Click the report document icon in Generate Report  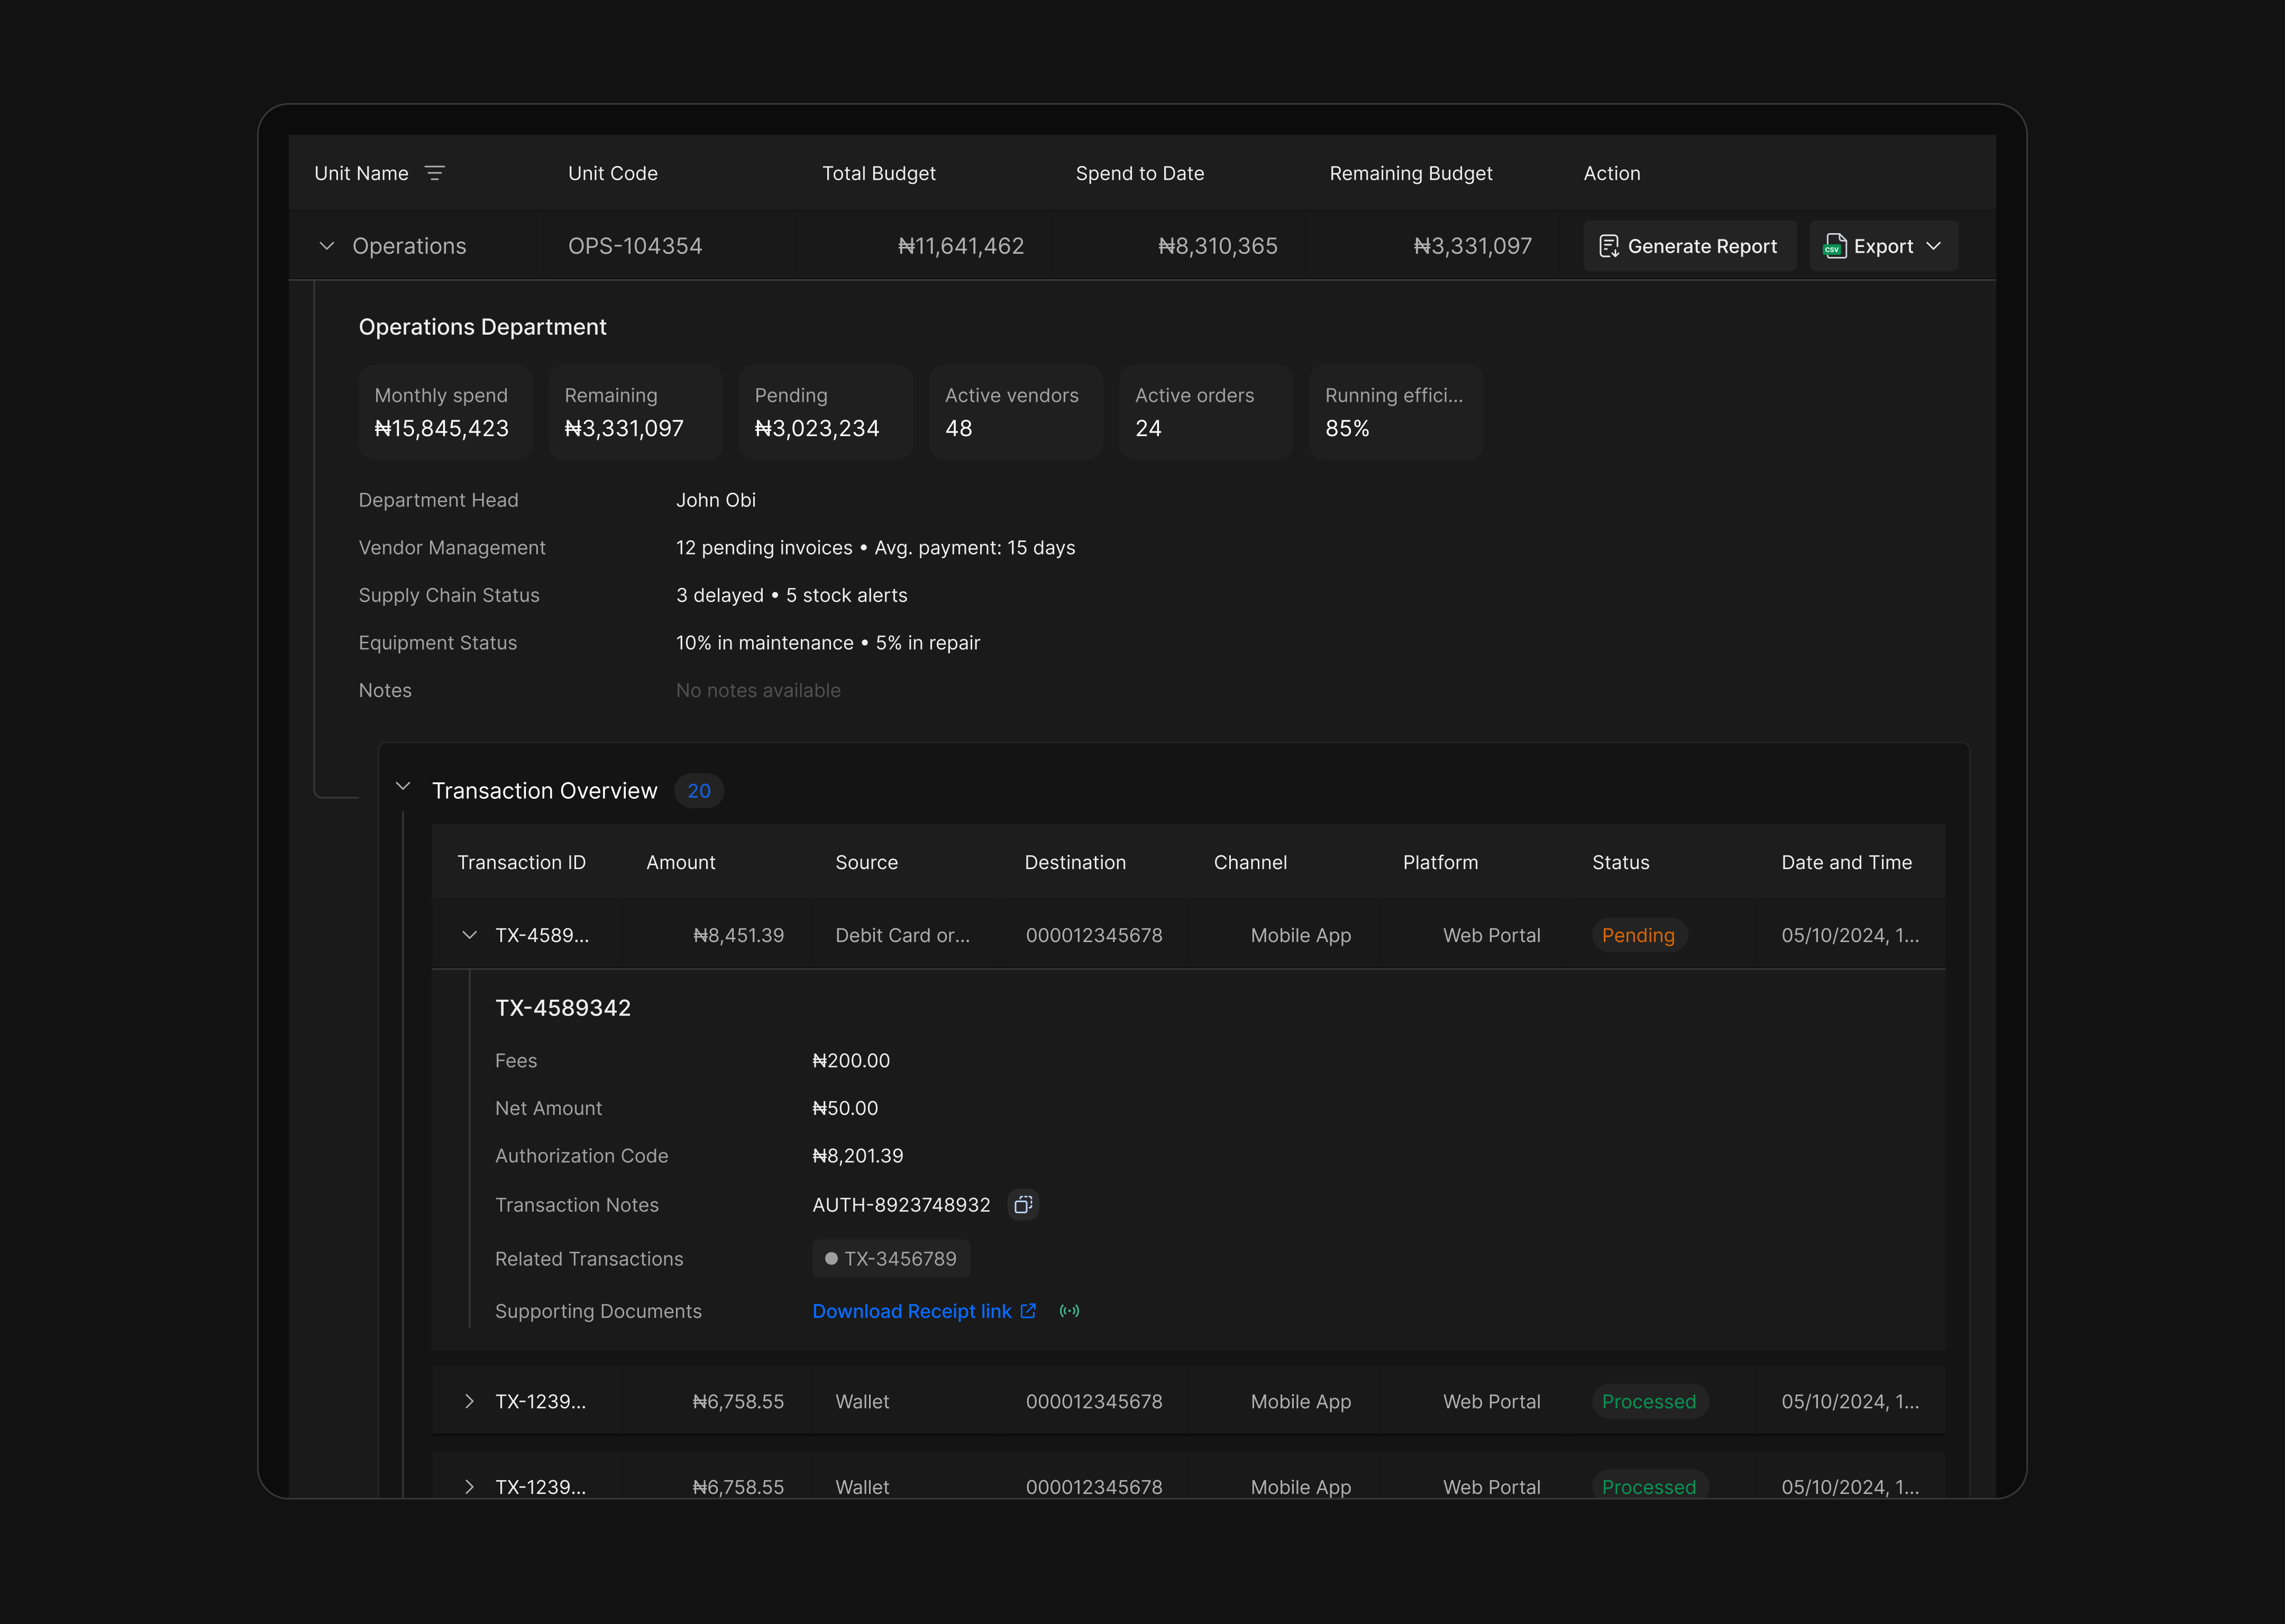(x=1610, y=245)
